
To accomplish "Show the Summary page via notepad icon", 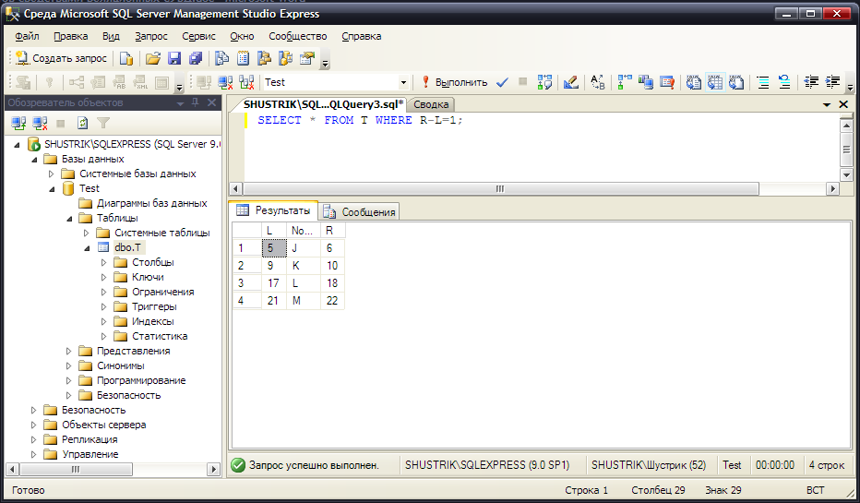I will coord(243,58).
